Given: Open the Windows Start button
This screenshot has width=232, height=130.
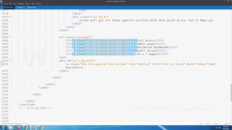Looking at the screenshot, I should [3, 127].
